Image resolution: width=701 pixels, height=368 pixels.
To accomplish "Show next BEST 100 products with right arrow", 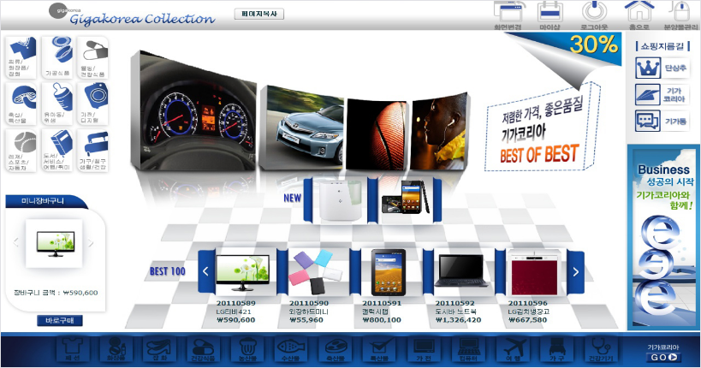I will click(x=576, y=271).
